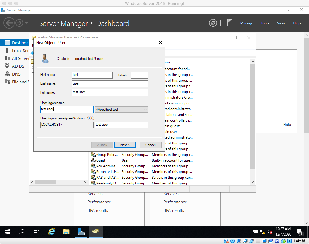Click BPA results under left tile
Viewport: 309px width, 244px height.
pos(98,210)
